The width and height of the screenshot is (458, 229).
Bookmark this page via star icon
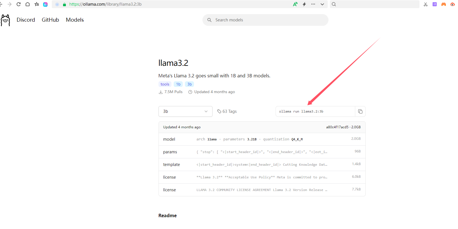pos(37,4)
